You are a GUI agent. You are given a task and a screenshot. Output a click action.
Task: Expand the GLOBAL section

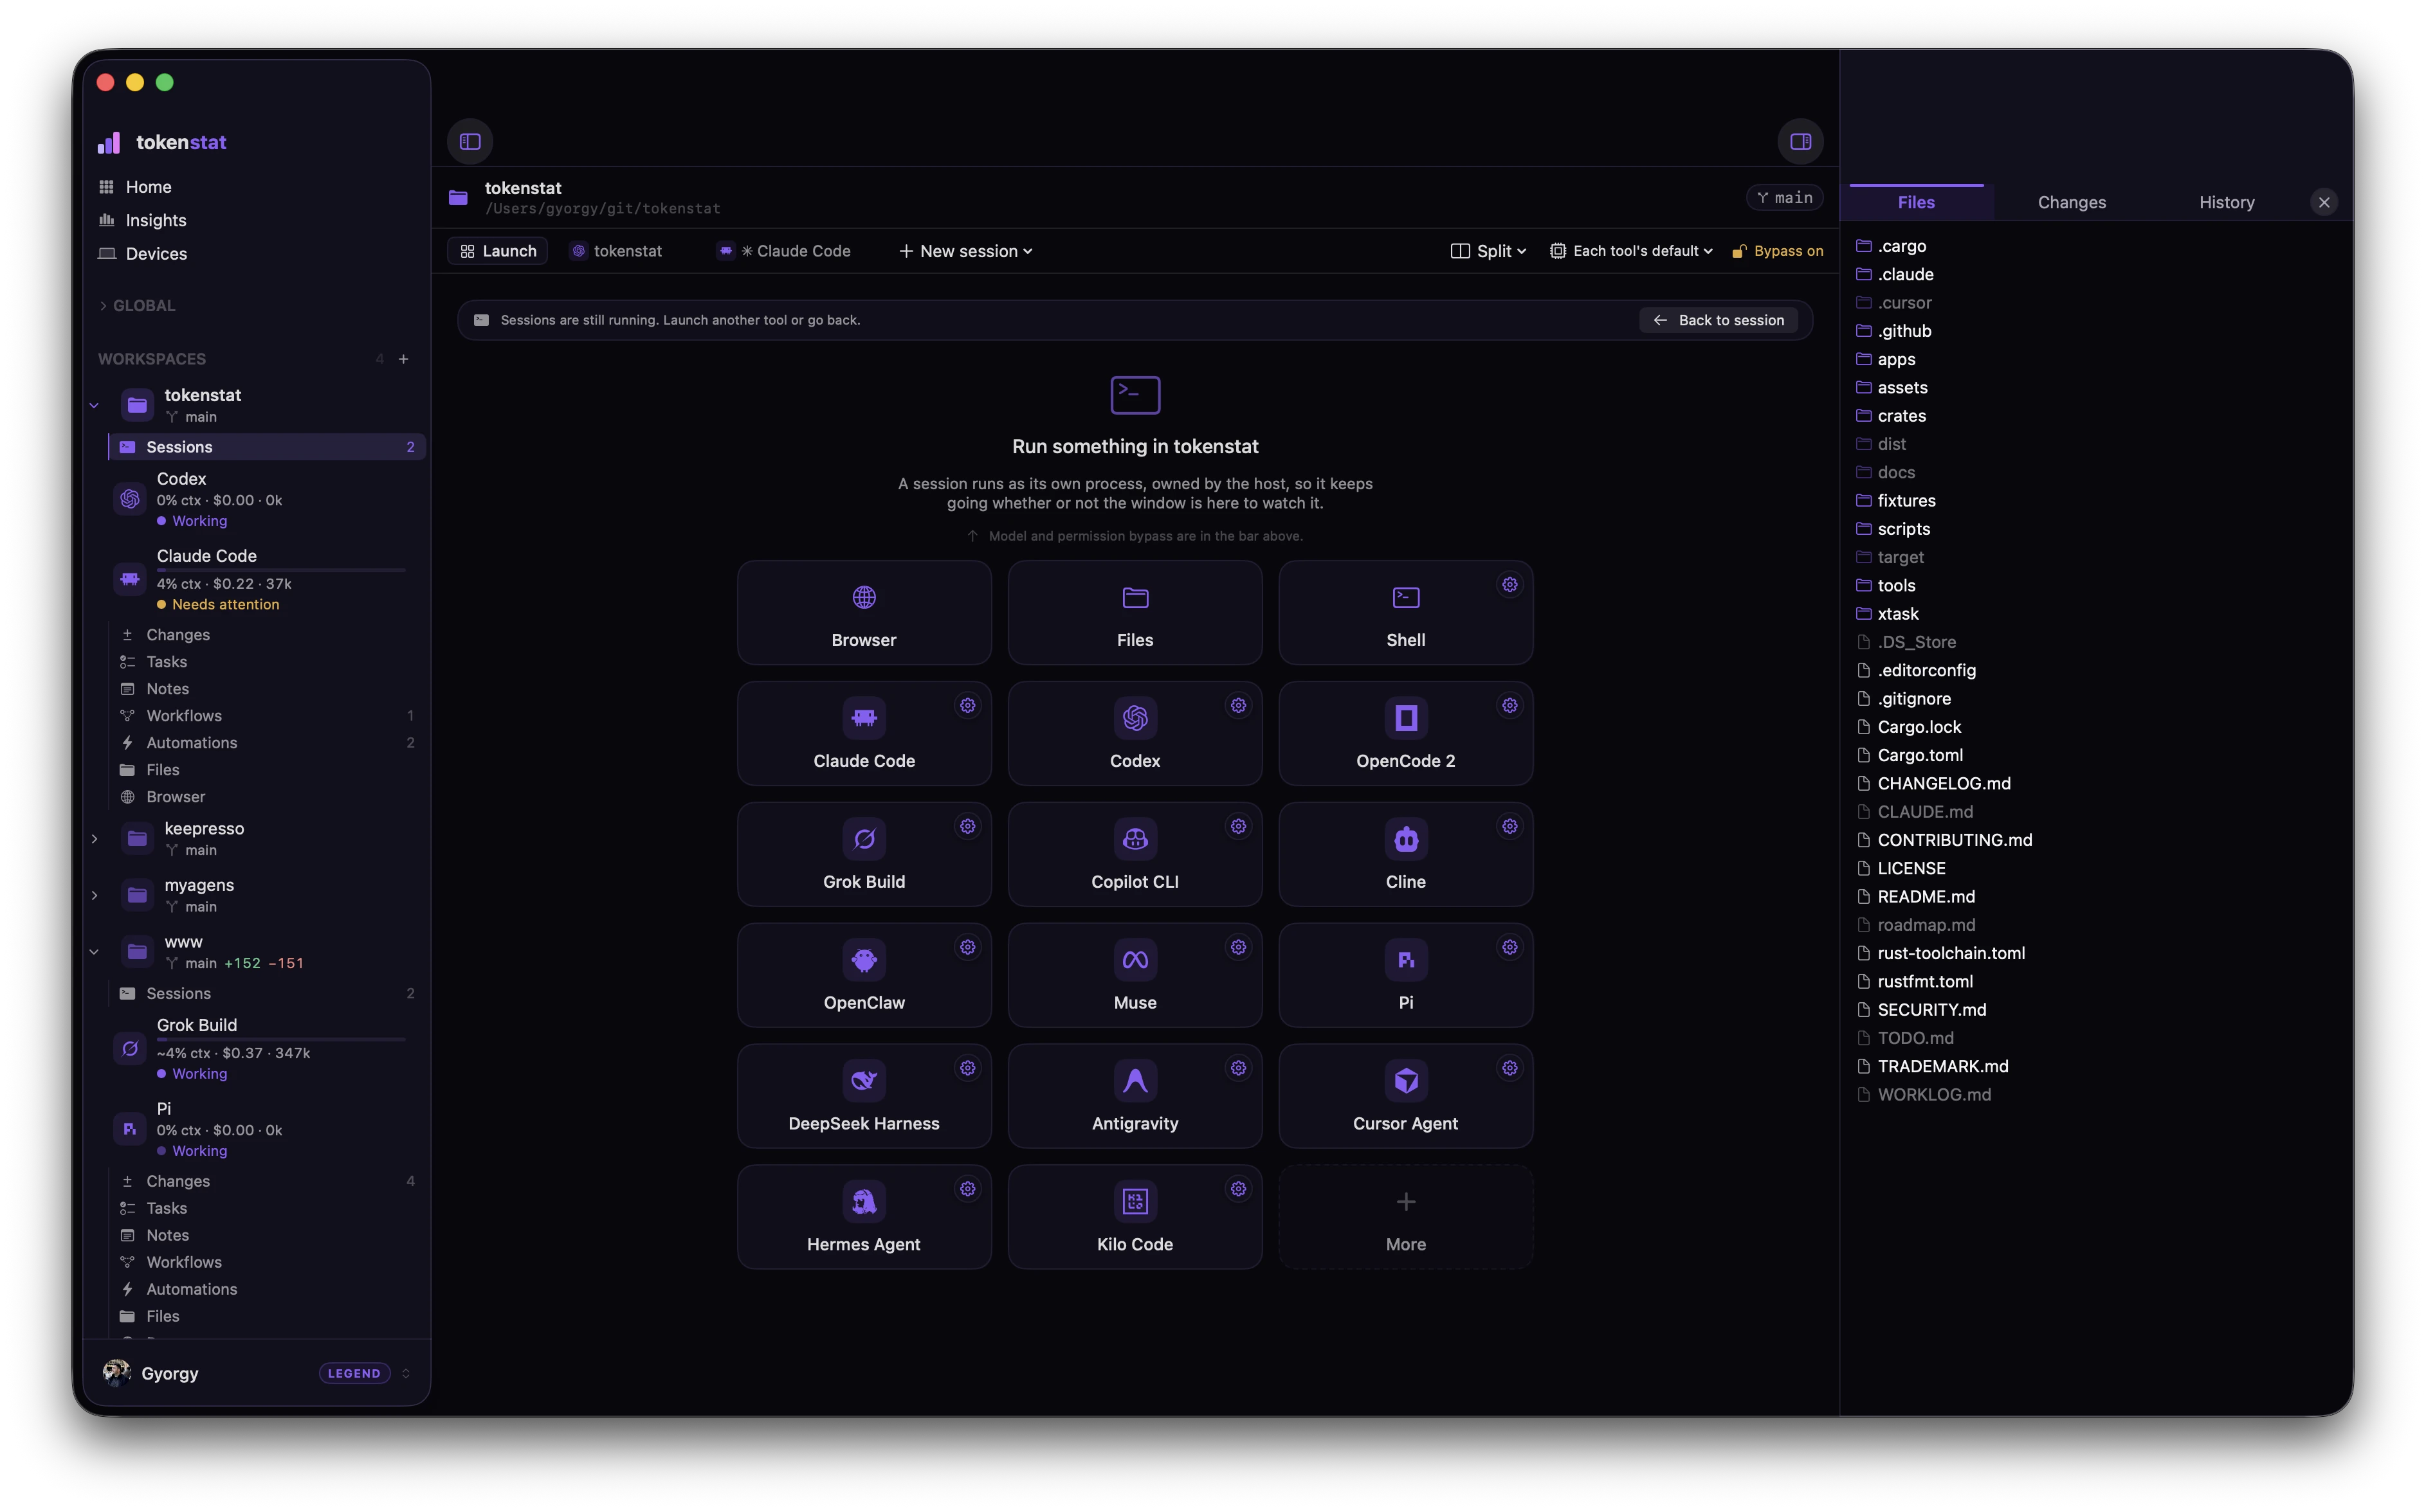pos(136,306)
